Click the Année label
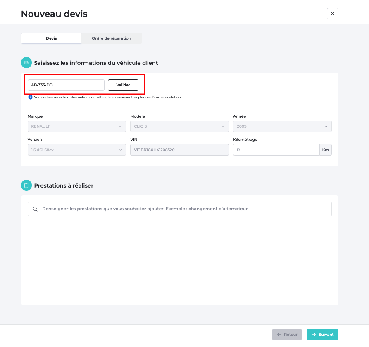 point(240,116)
